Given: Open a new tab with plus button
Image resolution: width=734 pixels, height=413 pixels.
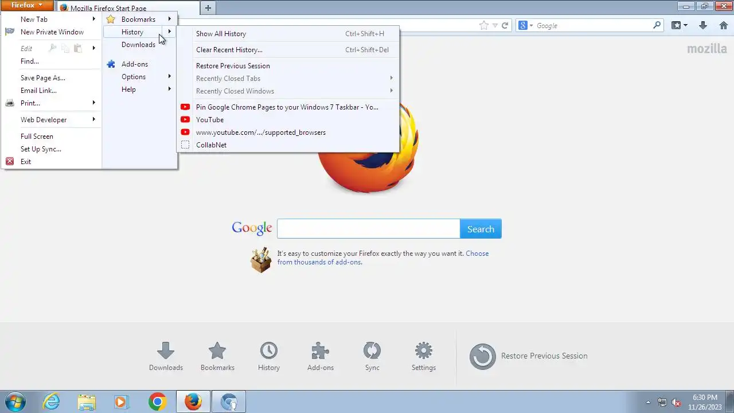Looking at the screenshot, I should 208,8.
